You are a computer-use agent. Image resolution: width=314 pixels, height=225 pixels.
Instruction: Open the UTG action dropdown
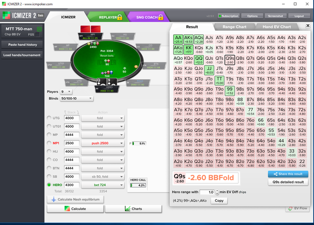coord(103,118)
